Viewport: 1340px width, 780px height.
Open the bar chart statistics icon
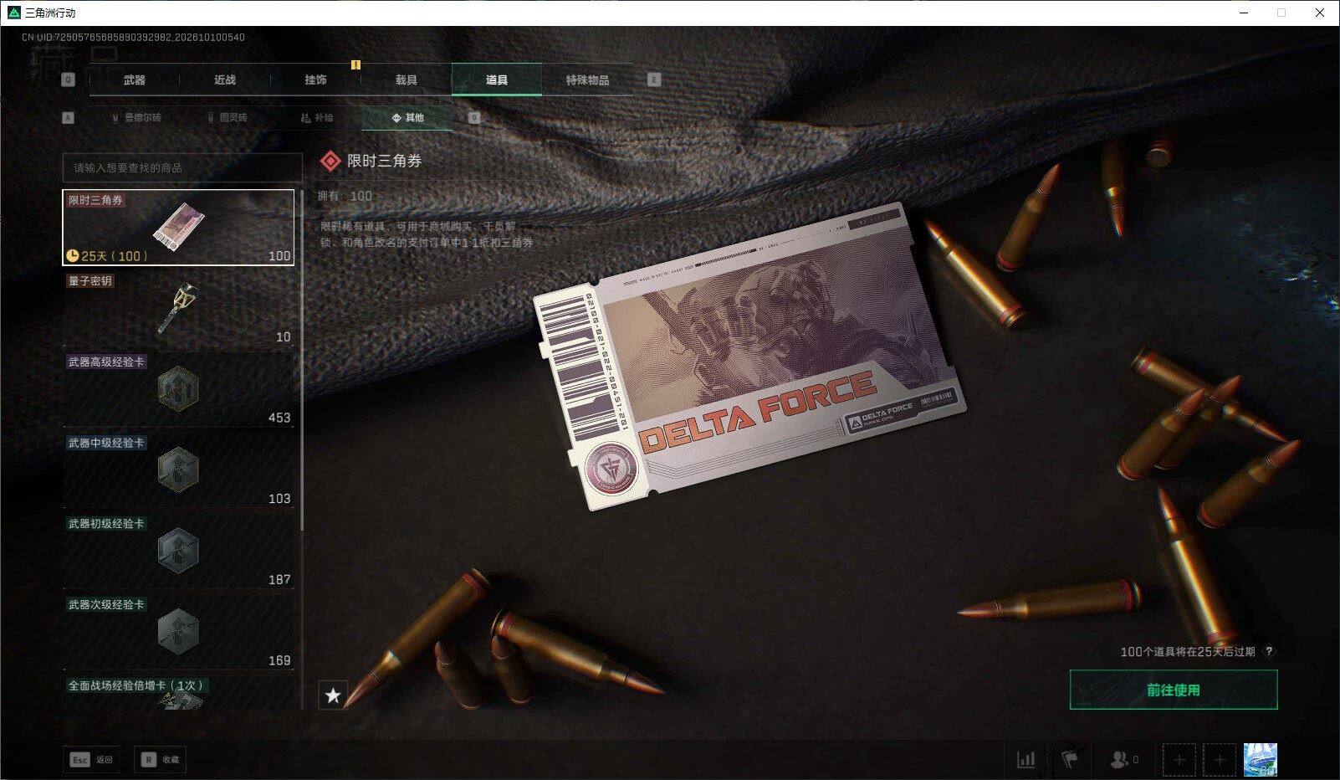[x=1025, y=759]
